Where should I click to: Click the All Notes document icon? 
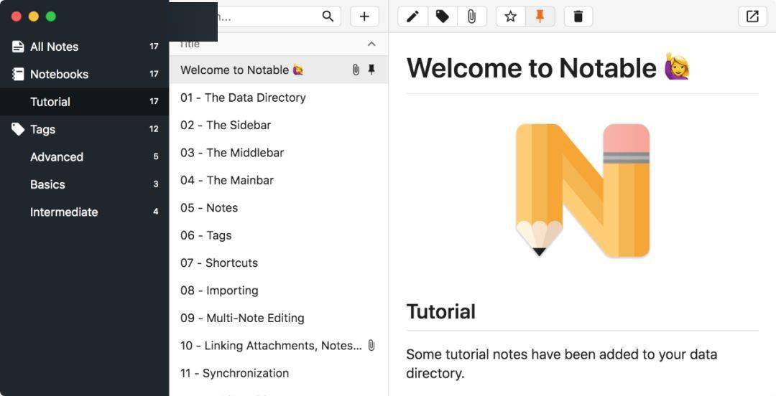pyautogui.click(x=18, y=47)
